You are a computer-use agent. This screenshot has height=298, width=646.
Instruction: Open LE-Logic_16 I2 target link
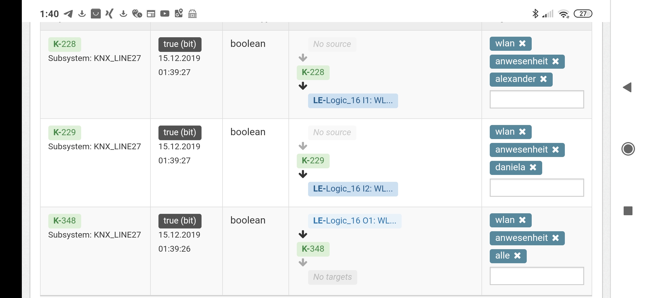click(x=353, y=189)
